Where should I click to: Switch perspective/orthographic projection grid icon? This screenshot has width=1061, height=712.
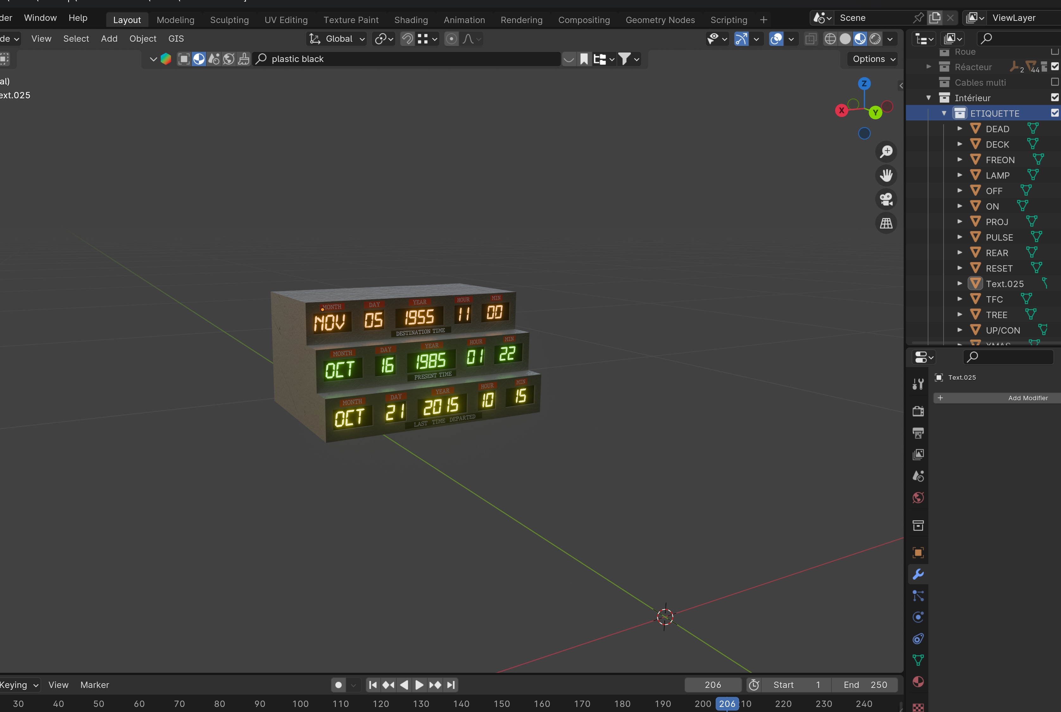(886, 223)
